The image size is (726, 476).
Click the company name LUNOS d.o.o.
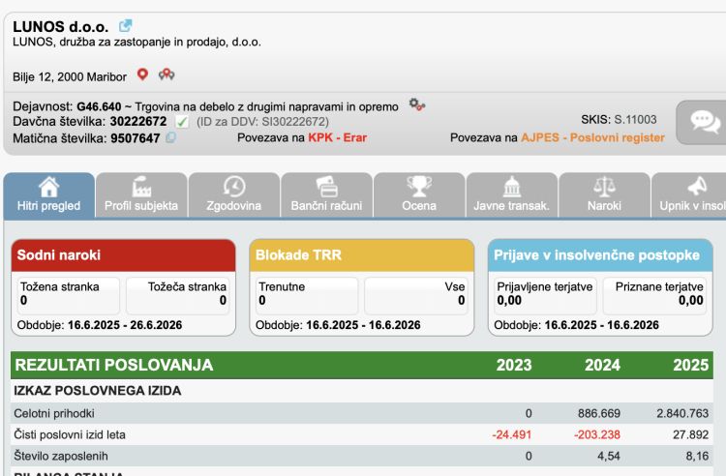[61, 26]
